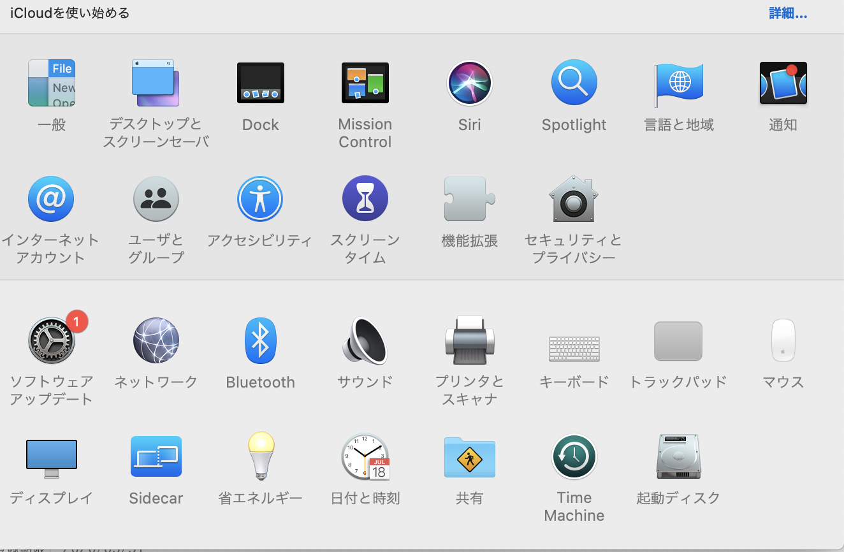Open 共有 sharing folder icon
The height and width of the screenshot is (552, 844).
point(470,456)
